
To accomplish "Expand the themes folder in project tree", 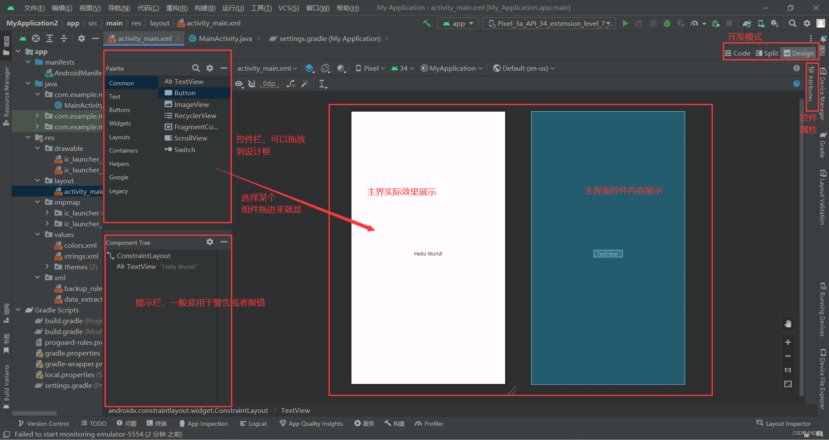I will coord(47,267).
